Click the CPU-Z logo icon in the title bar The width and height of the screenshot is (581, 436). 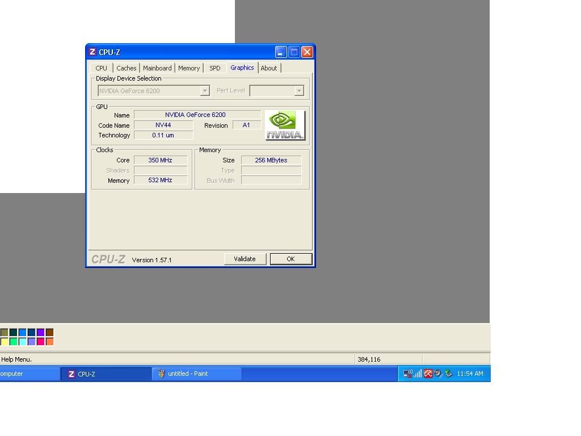click(x=92, y=52)
